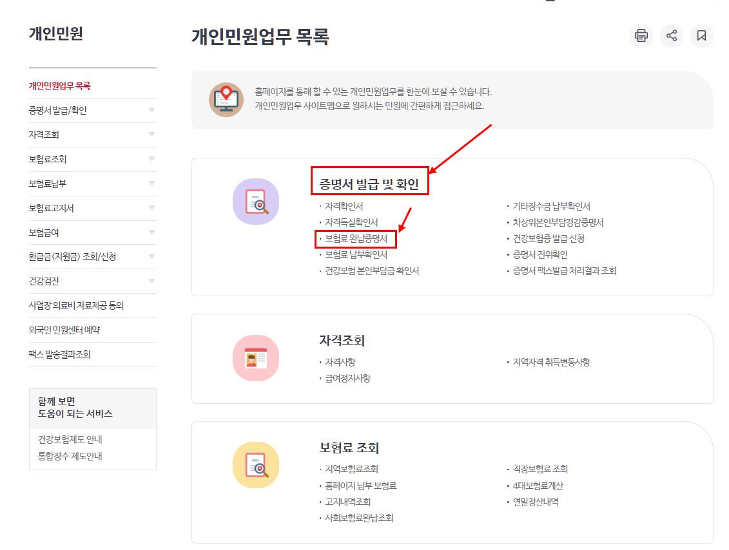The height and width of the screenshot is (550, 729).
Task: Open the 급여정지사항 link
Action: [x=347, y=378]
